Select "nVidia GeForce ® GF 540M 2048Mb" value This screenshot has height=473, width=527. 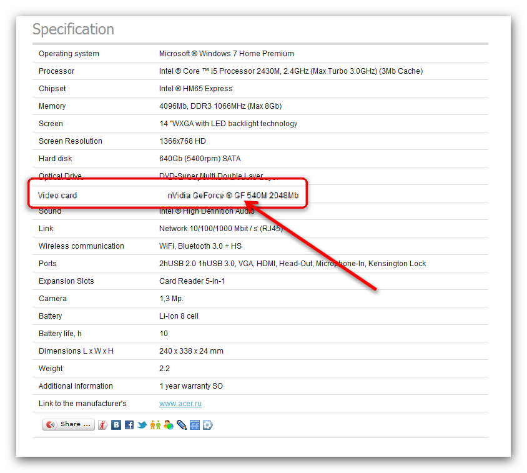(233, 196)
